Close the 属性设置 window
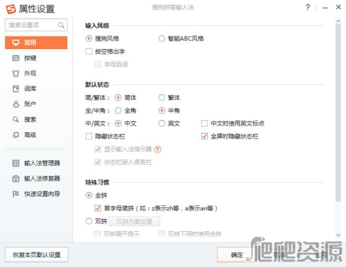Screen dimensions: 346x267 [x=339, y=7]
